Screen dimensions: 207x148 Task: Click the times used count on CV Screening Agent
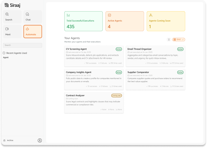pos(115,63)
